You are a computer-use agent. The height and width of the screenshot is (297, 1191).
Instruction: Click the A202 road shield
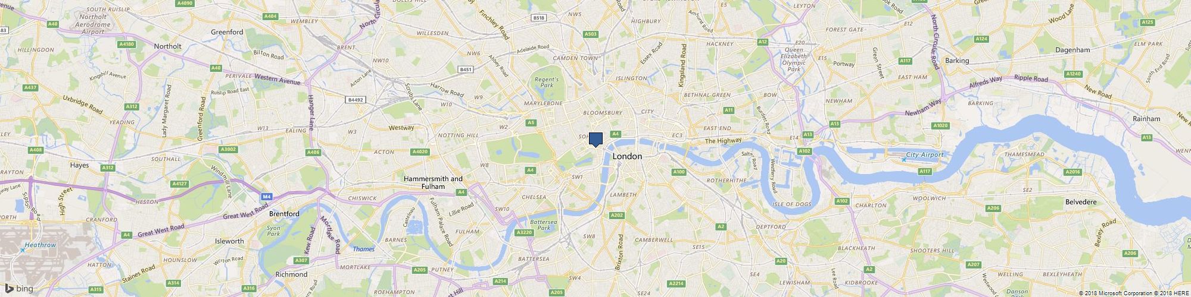click(617, 214)
